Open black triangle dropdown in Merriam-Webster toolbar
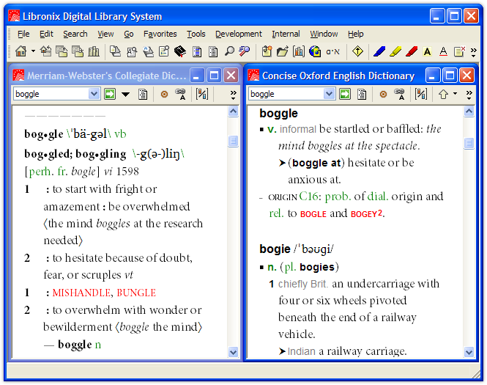This screenshot has width=487, height=385. tap(125, 94)
